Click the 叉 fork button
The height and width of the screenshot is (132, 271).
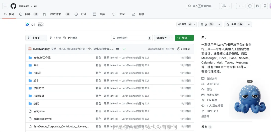(207, 24)
